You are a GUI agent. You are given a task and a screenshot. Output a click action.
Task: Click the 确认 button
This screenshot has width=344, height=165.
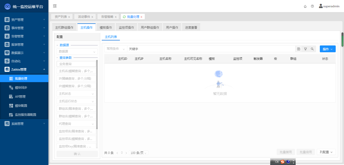[77, 154]
